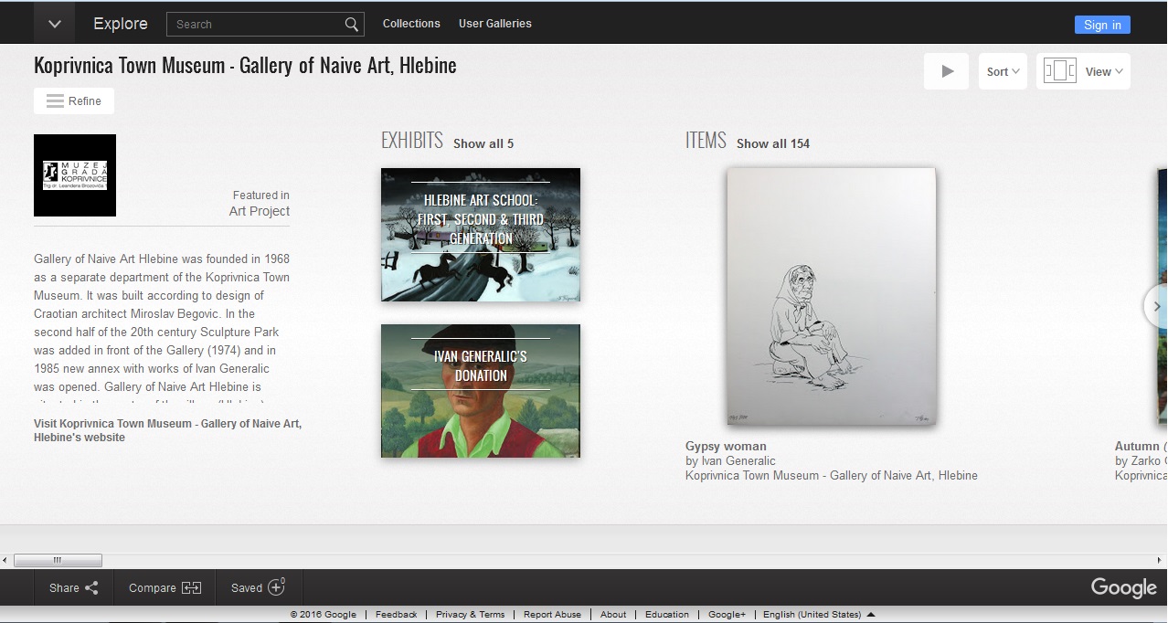Open the Education footer link
Screen dimensions: 1168x623
click(x=667, y=615)
